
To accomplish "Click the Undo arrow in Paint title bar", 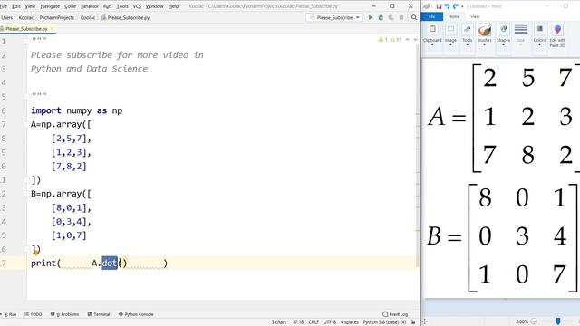I will tap(447, 6).
